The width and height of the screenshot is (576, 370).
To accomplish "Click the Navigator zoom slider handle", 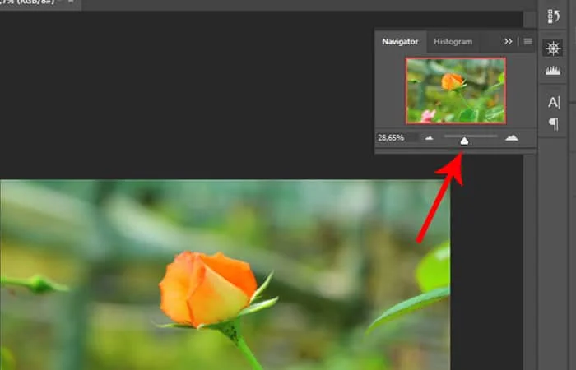I will (x=464, y=141).
